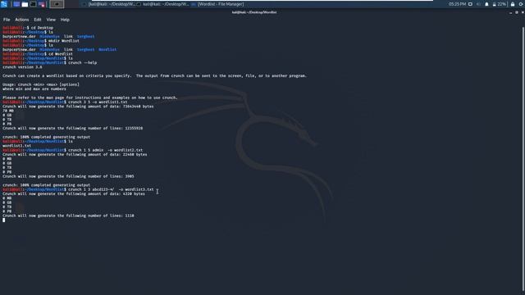The width and height of the screenshot is (525, 295).
Task: Open the Edit menu
Action: pos(38,20)
